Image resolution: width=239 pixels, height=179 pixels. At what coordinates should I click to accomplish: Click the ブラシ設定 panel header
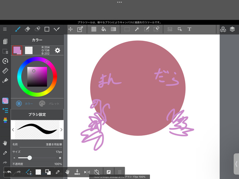(x=37, y=115)
